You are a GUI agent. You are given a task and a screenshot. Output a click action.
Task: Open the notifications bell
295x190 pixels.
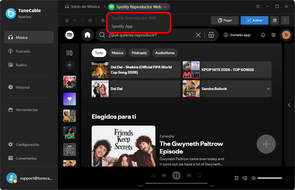coord(263,35)
